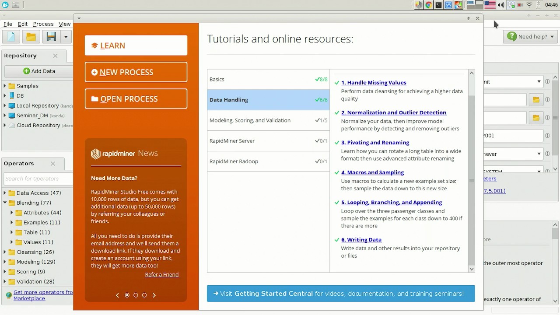Screen dimensions: 560x315
Task: Show the next news slide arrow
Action: (x=154, y=295)
